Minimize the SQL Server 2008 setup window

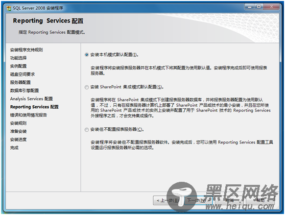click(x=250, y=7)
